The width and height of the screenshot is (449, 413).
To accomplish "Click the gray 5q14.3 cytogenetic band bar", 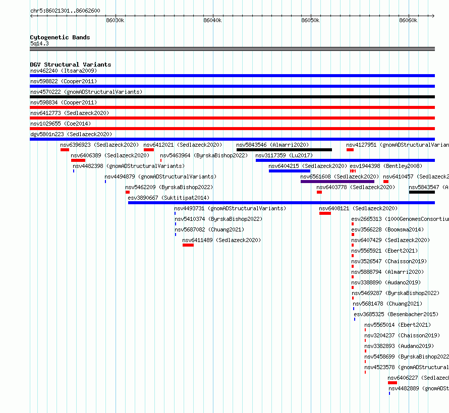I will [x=232, y=49].
